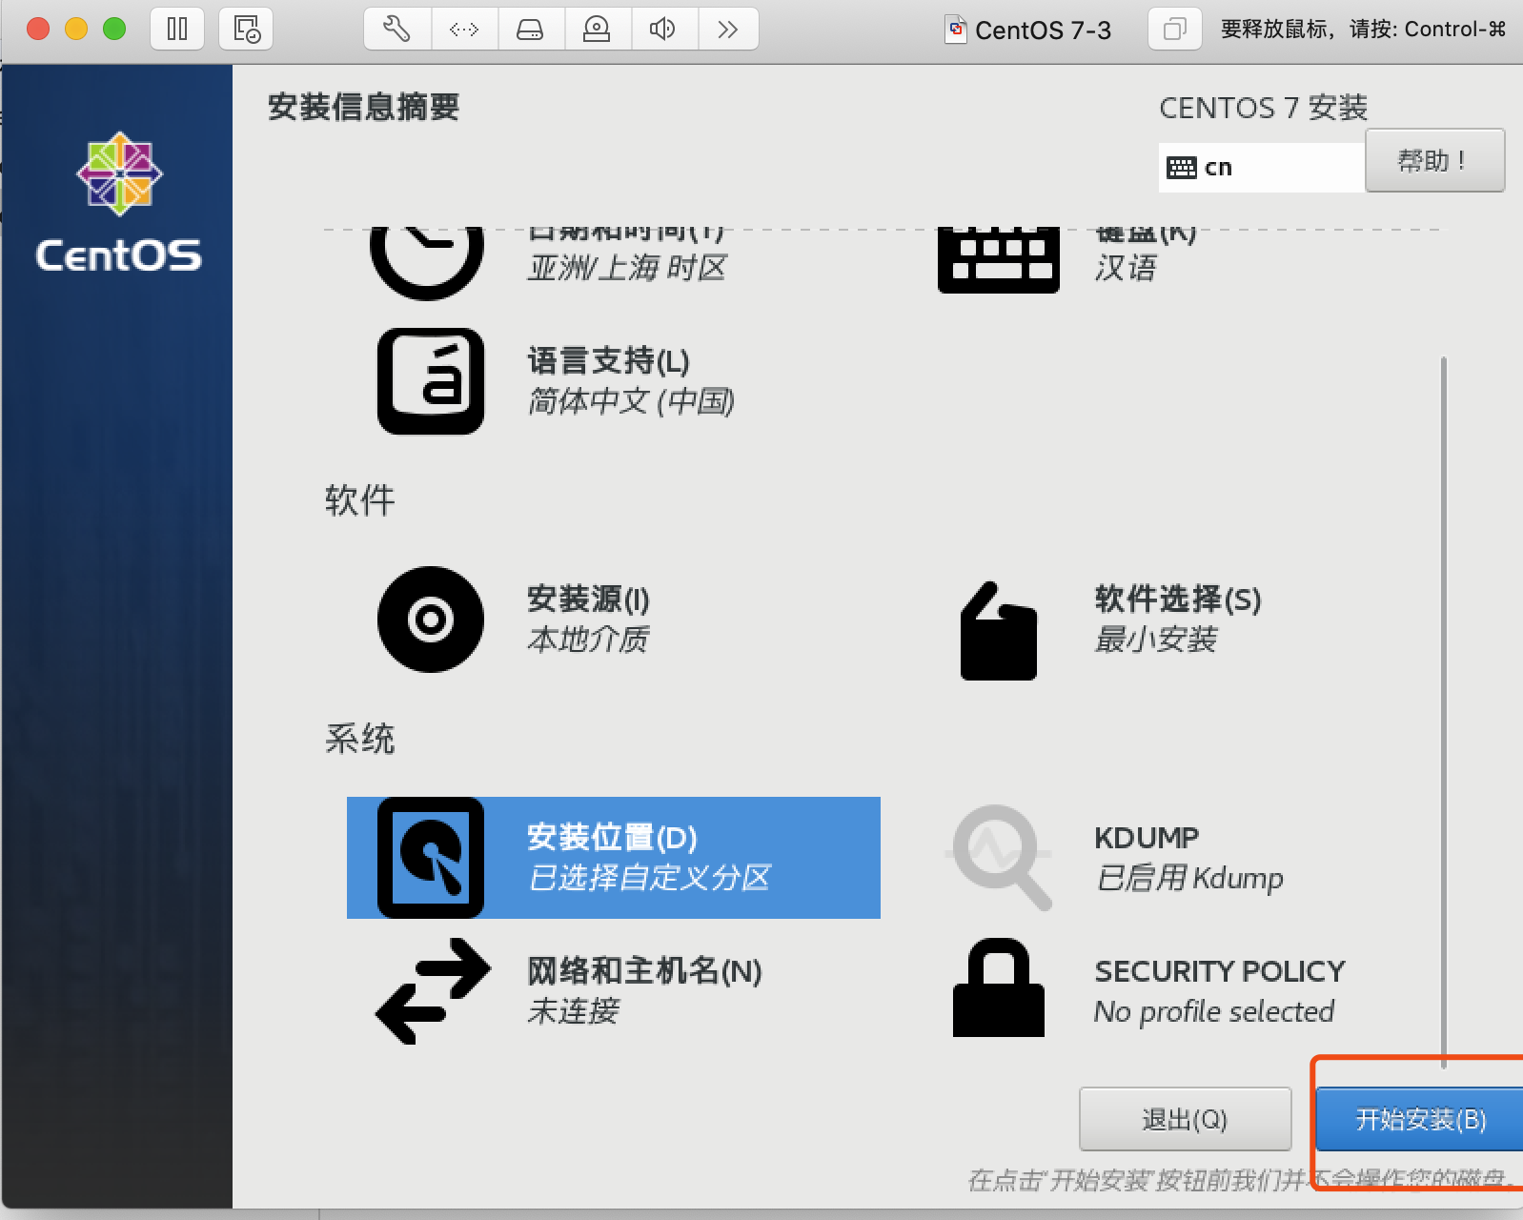Click the window resize toolbar button

coord(1175,30)
